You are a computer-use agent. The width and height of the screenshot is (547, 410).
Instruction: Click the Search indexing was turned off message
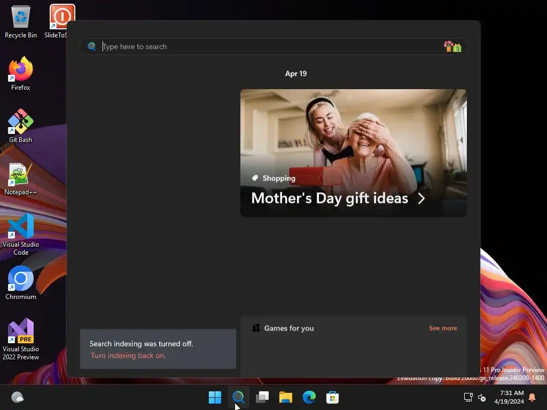(x=141, y=344)
